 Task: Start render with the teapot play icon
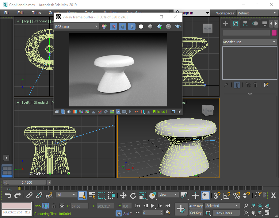point(159,27)
